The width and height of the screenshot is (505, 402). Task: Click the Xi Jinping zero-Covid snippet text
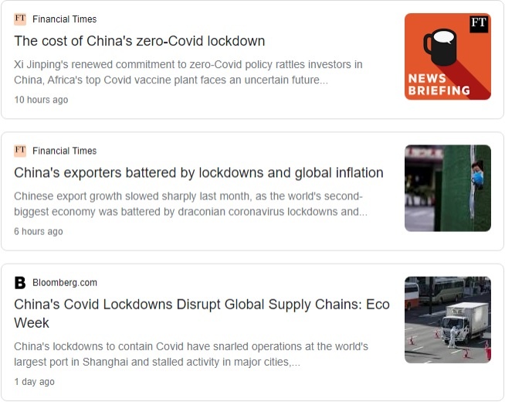(x=188, y=72)
